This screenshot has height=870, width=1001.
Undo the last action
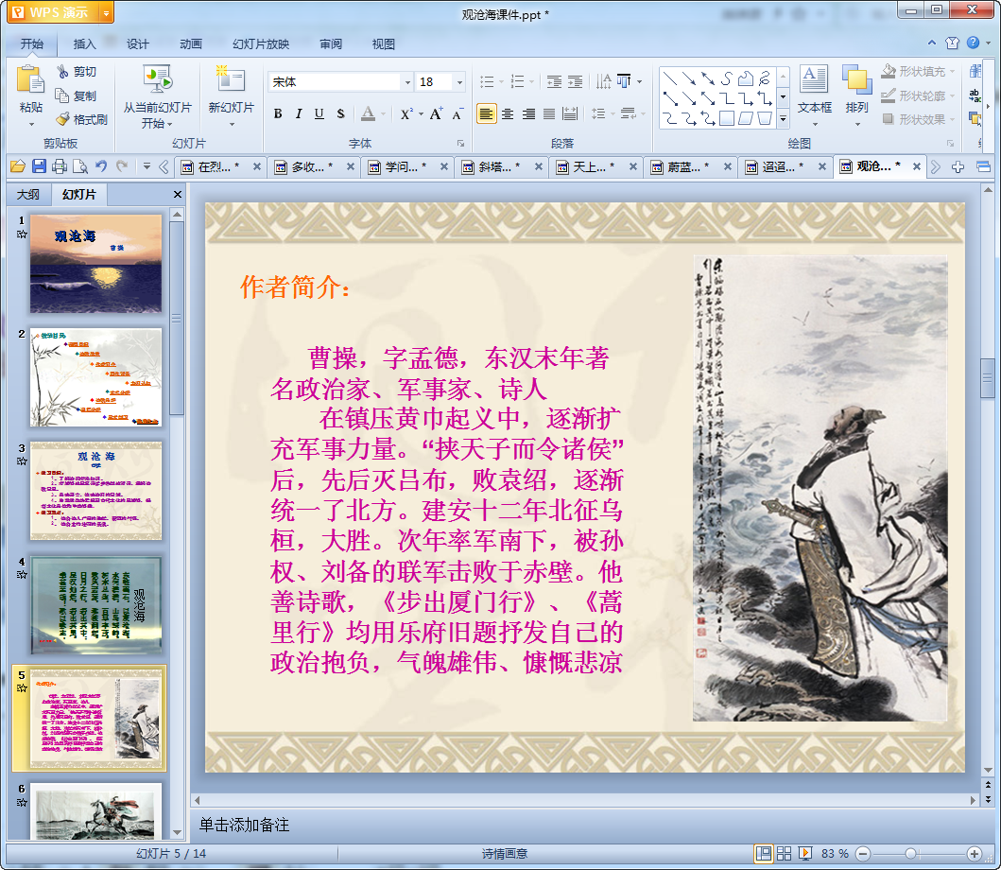point(101,166)
